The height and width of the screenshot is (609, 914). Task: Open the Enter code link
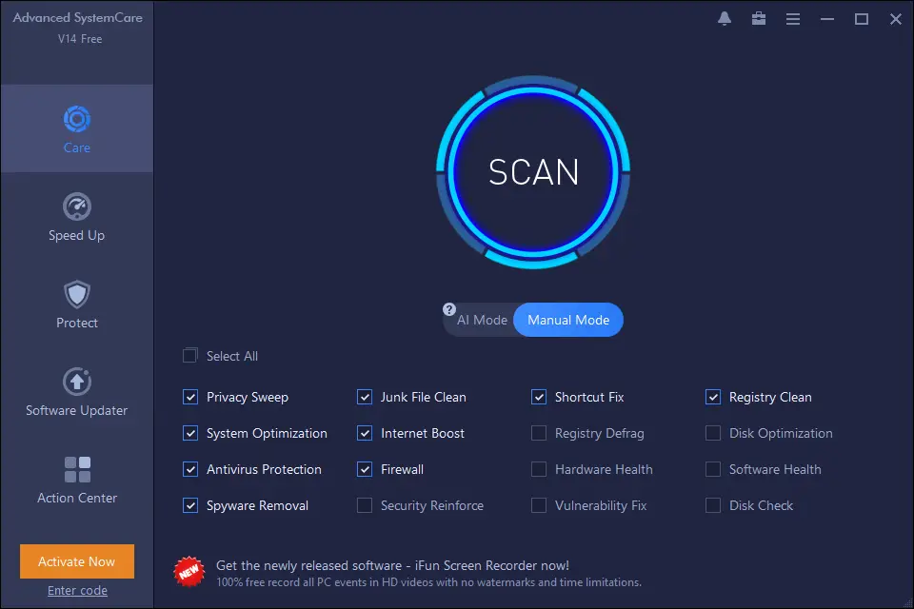coord(77,590)
